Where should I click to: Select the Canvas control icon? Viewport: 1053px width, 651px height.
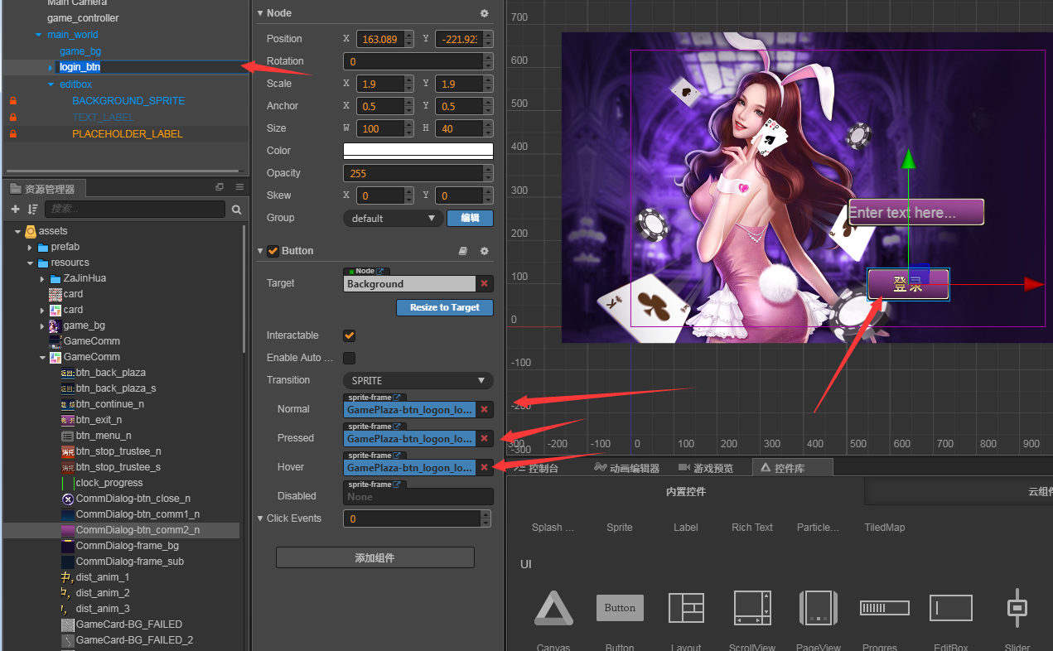point(553,609)
